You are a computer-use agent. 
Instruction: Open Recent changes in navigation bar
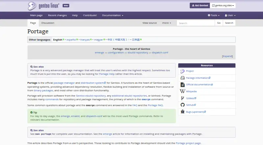click(x=57, y=15)
